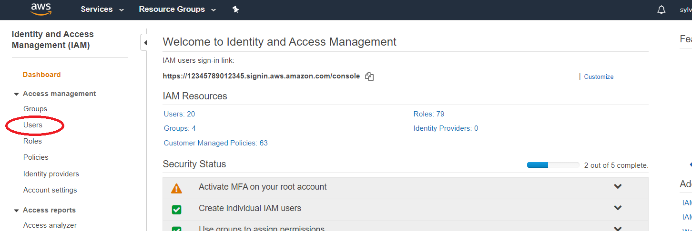Expand the Activate MFA on root account row
The image size is (692, 231).
point(618,187)
